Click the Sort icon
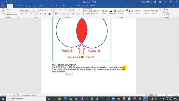This screenshot has width=179, height=101. [x=76, y=10]
